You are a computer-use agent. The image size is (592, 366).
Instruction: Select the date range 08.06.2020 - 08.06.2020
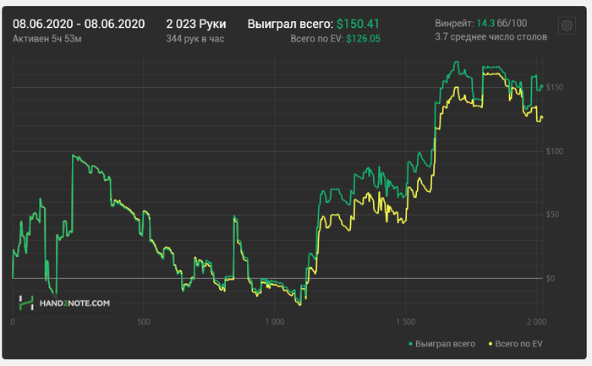click(79, 25)
